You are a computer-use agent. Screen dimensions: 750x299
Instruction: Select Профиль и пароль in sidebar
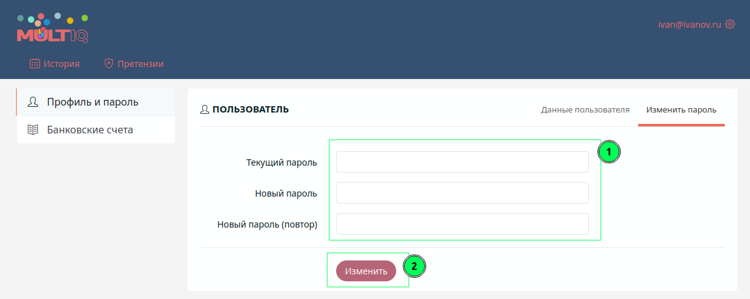coord(92,102)
